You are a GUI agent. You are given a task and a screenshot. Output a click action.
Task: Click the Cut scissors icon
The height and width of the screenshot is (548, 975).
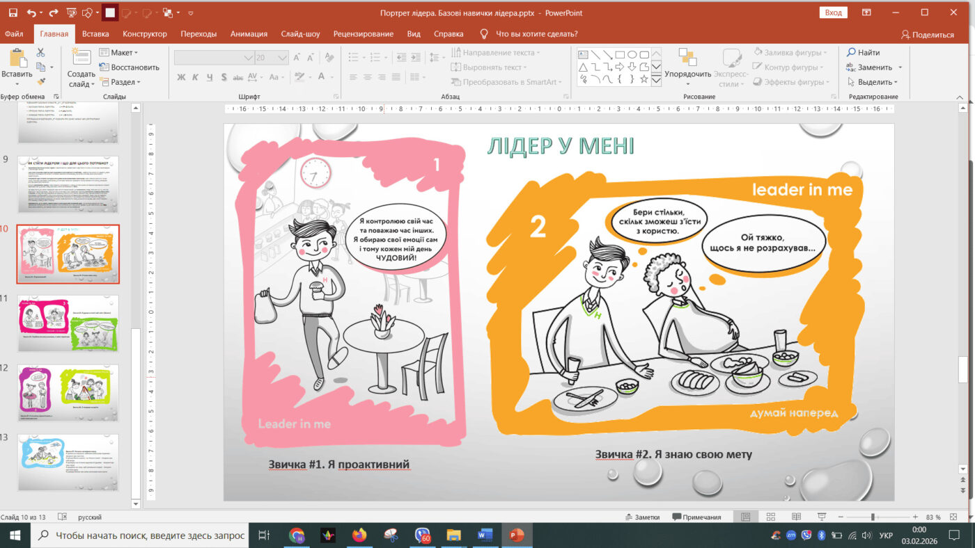coord(40,53)
